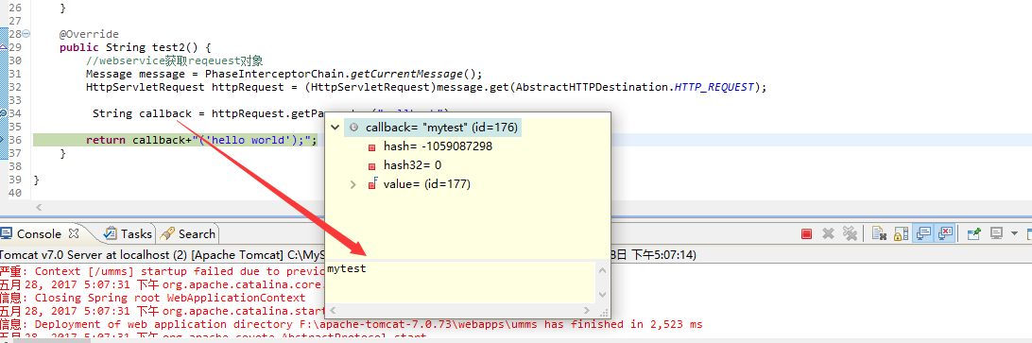Click the red field icon beside hash32
This screenshot has width=1032, height=343.
[x=371, y=166]
